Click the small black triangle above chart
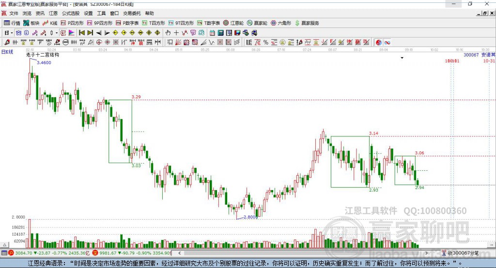 (x=402, y=58)
